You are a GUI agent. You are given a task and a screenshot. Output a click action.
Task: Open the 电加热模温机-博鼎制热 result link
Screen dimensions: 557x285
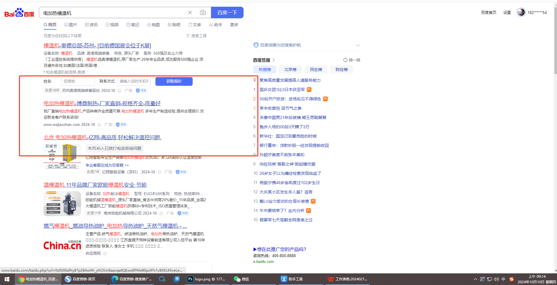tap(102, 103)
